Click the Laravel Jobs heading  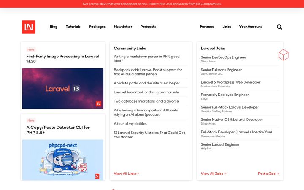(213, 48)
